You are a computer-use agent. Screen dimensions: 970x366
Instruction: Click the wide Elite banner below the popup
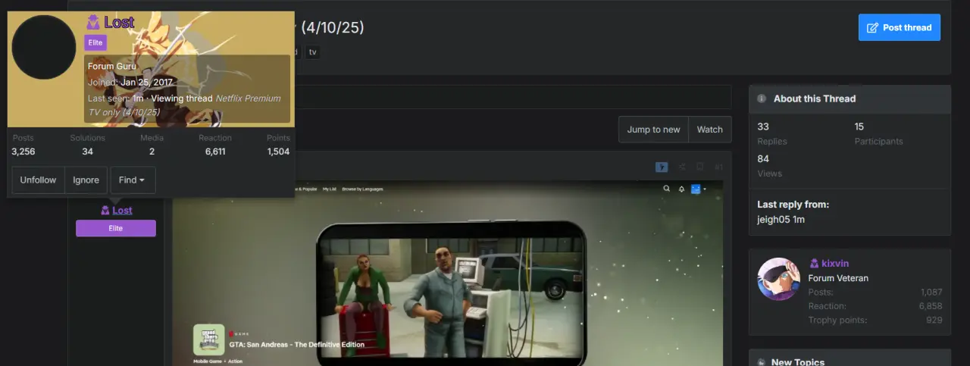click(116, 228)
